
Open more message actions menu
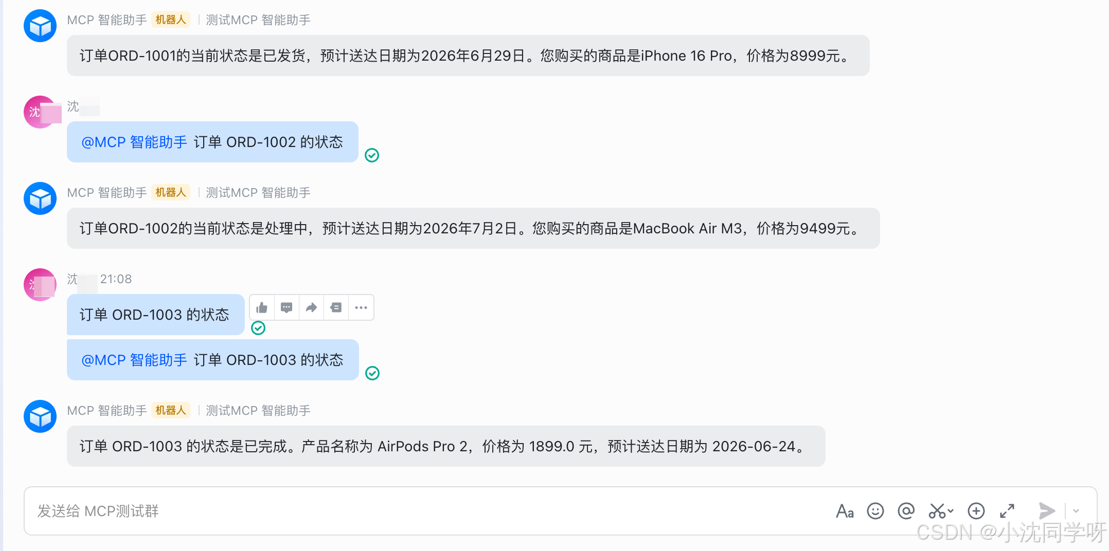tap(361, 307)
